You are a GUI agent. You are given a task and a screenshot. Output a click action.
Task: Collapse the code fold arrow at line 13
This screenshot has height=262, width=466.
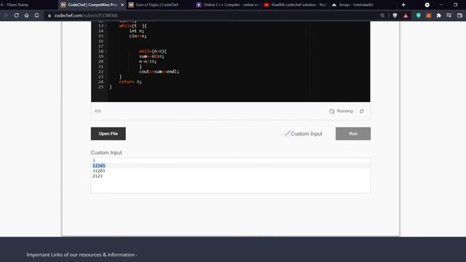[106, 26]
